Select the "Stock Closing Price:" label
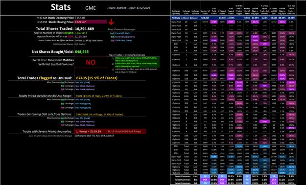The image size is (306, 185). 61,22
